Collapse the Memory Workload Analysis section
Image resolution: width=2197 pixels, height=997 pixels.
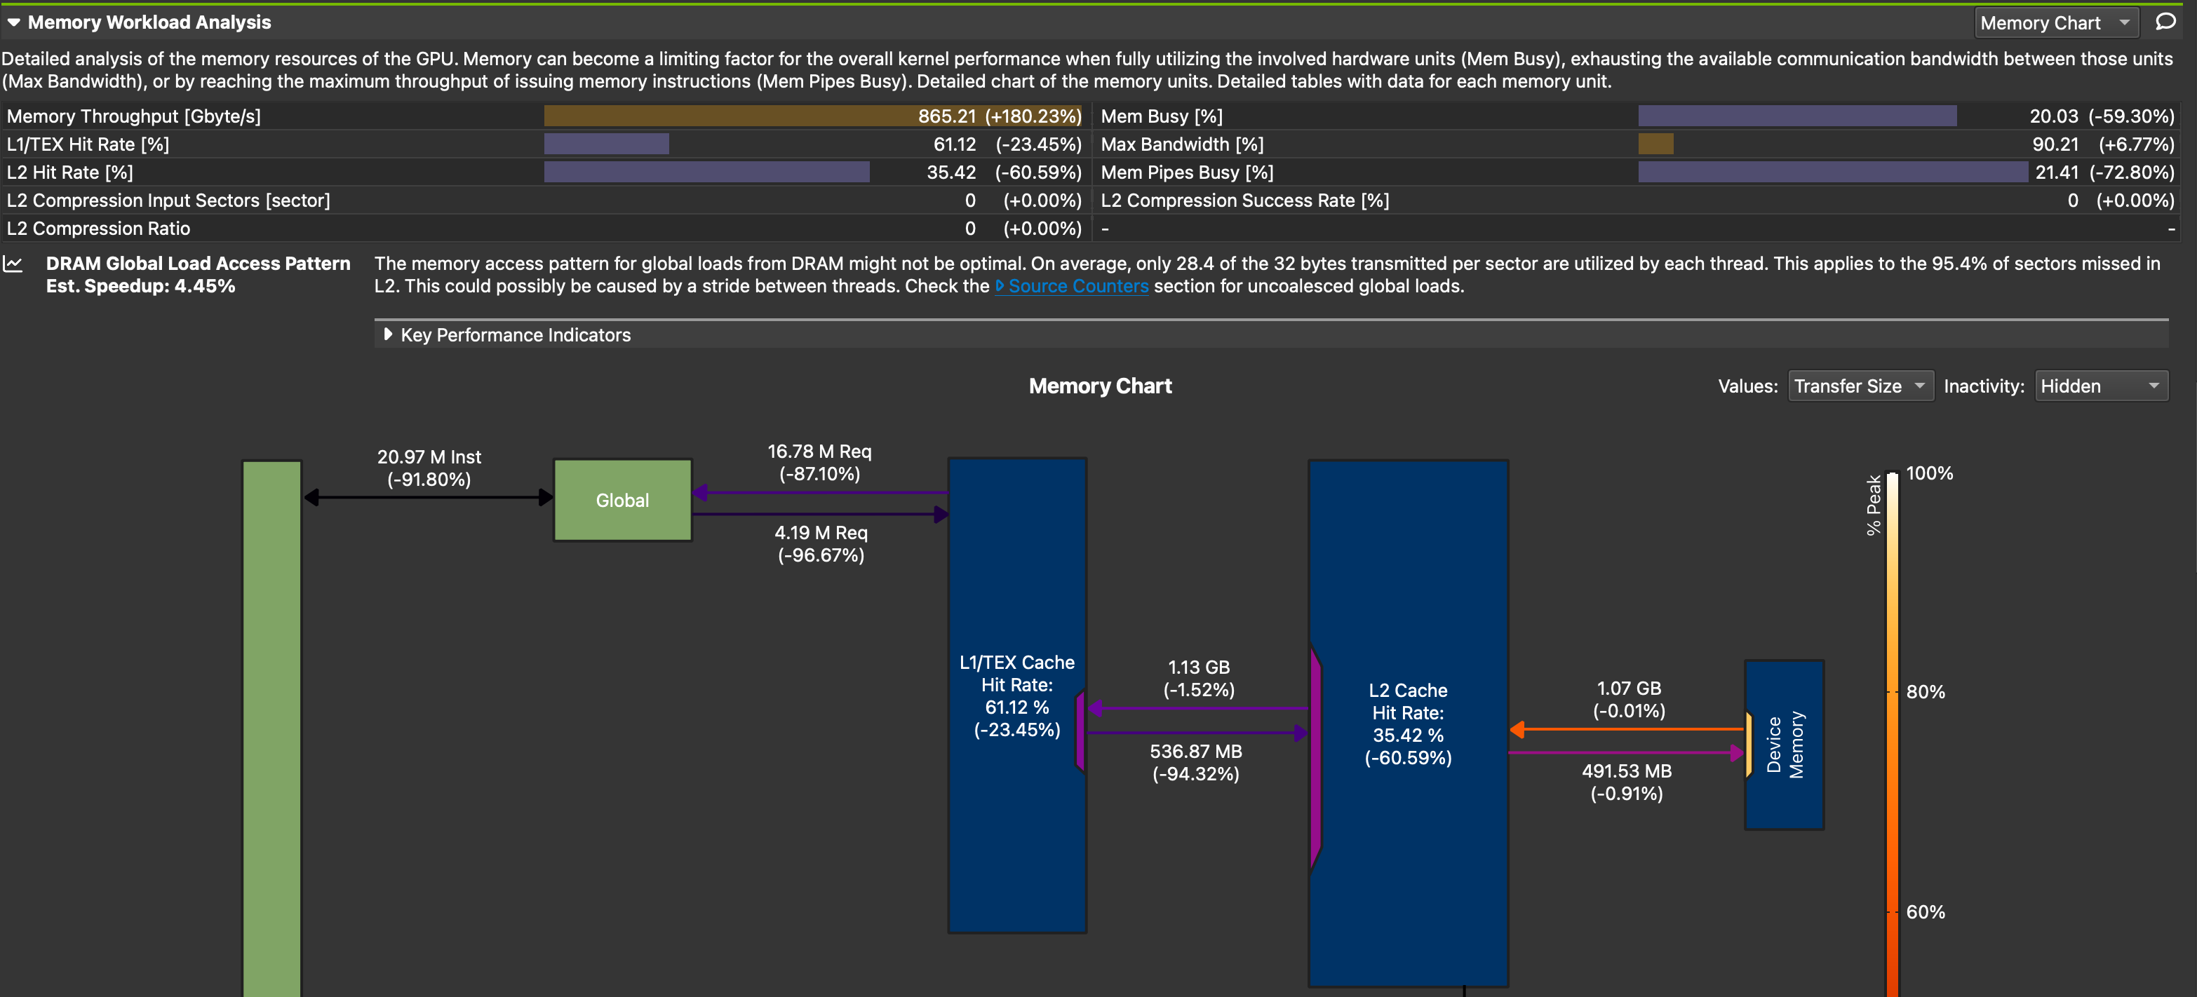13,23
